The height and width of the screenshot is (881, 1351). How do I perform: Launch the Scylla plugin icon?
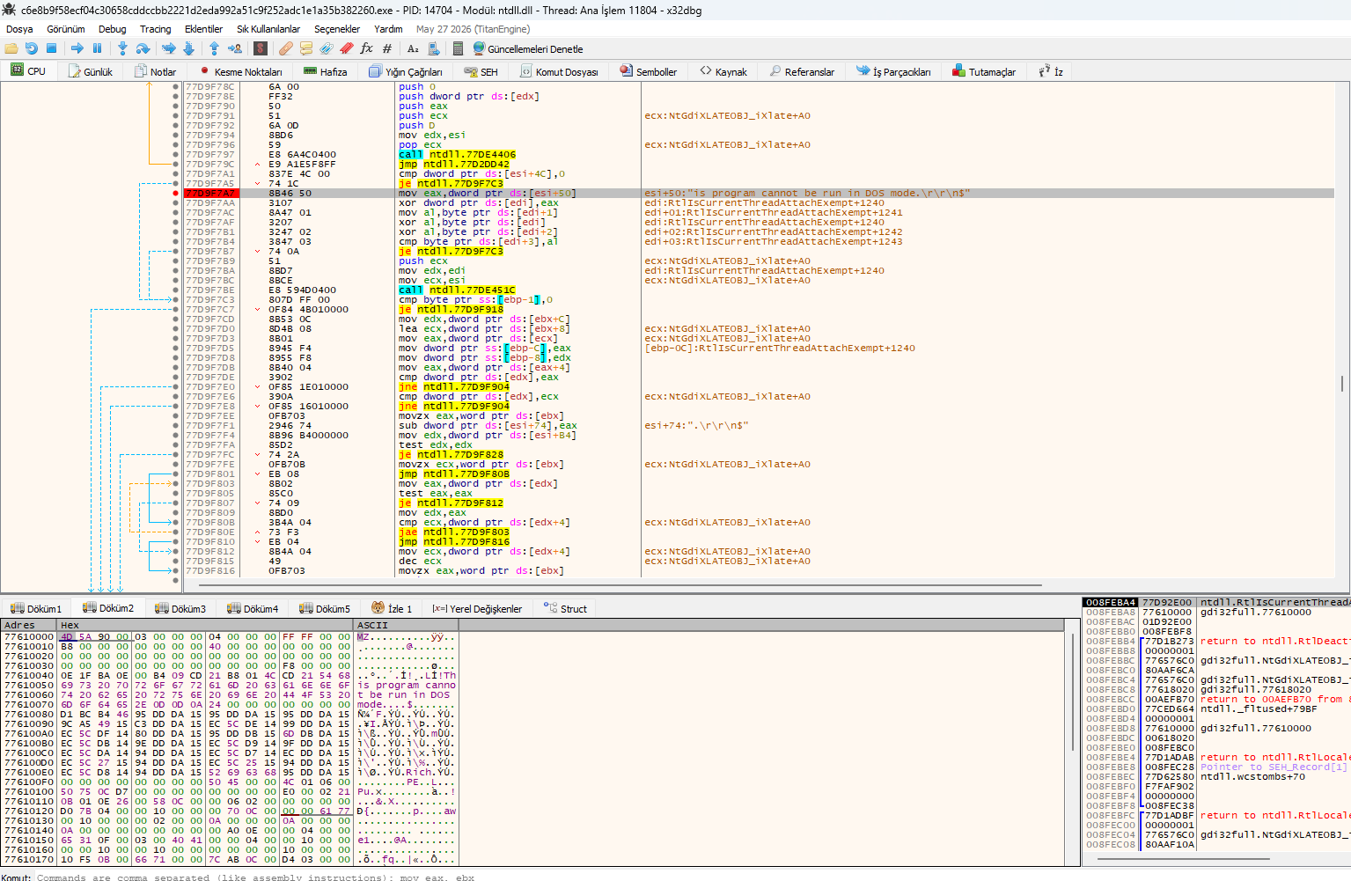click(261, 48)
